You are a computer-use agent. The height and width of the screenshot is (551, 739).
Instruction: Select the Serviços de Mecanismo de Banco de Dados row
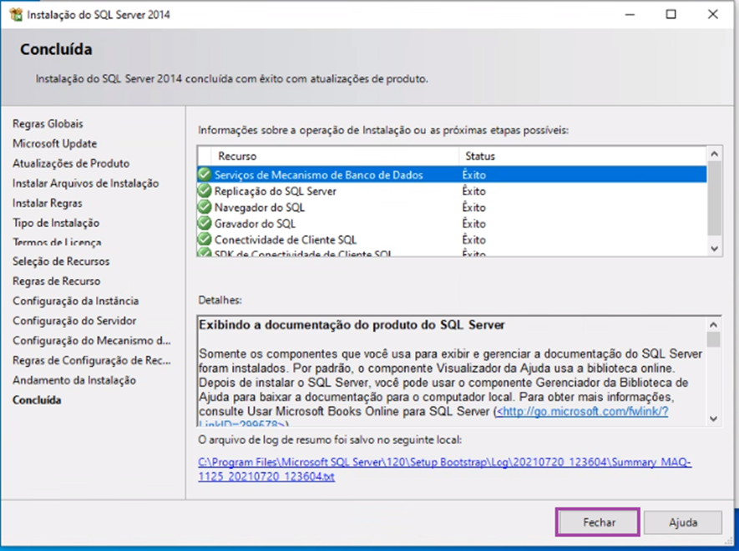pos(452,174)
